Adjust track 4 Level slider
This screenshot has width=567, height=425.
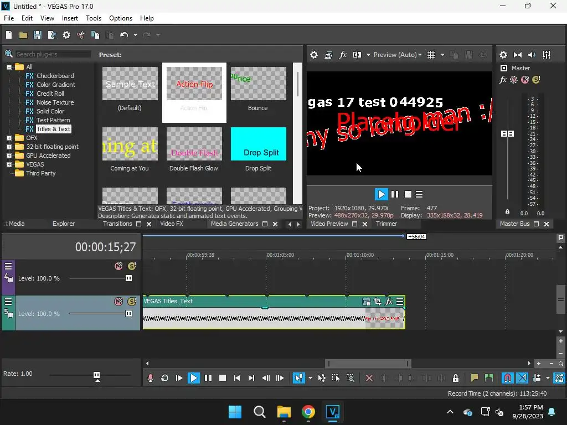point(128,278)
